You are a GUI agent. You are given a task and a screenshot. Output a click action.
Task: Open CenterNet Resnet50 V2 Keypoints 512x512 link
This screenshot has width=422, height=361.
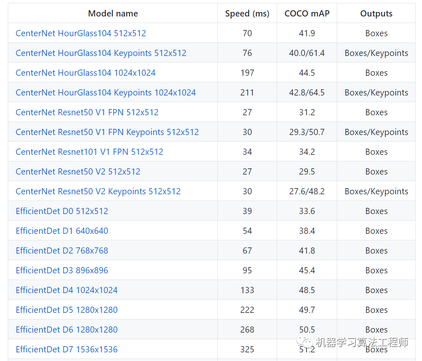98,191
